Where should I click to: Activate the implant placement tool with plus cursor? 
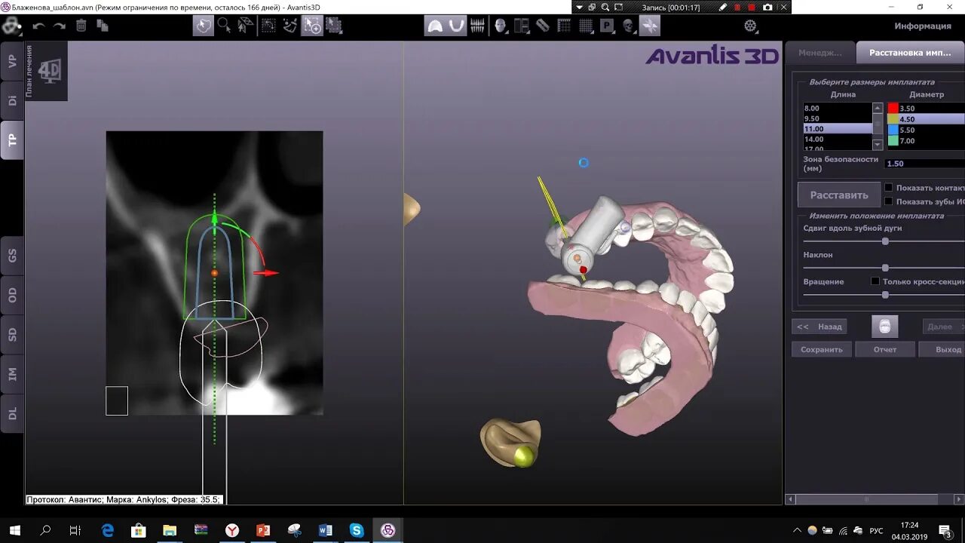point(311,26)
